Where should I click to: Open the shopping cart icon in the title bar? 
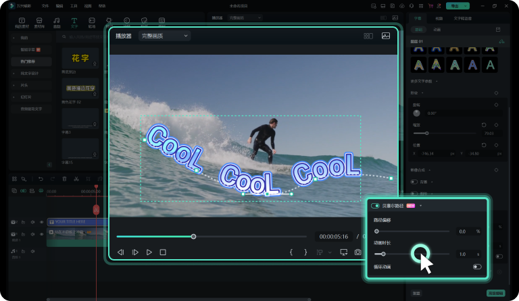click(x=430, y=6)
